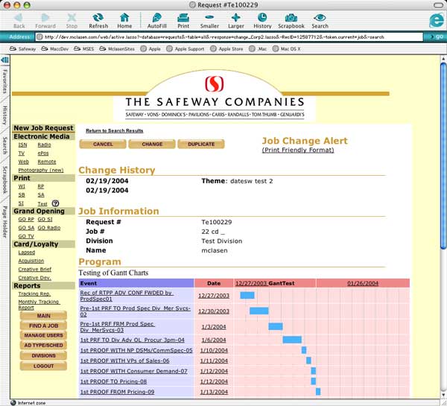447x406 pixels.
Task: Open the .Mac bookmark
Action: 258,48
